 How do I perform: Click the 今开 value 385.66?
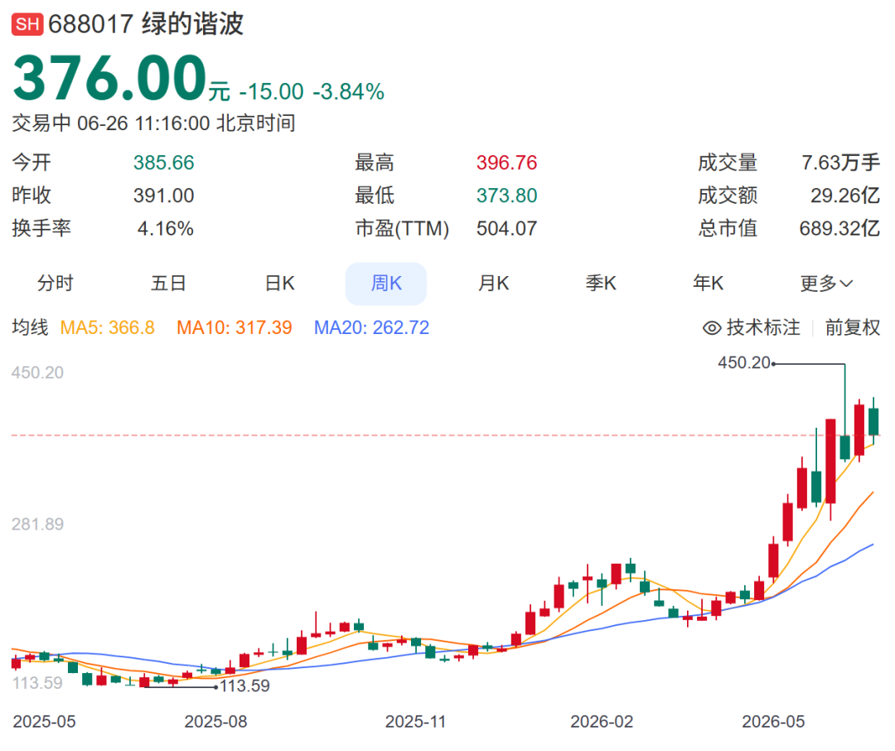coord(164,162)
